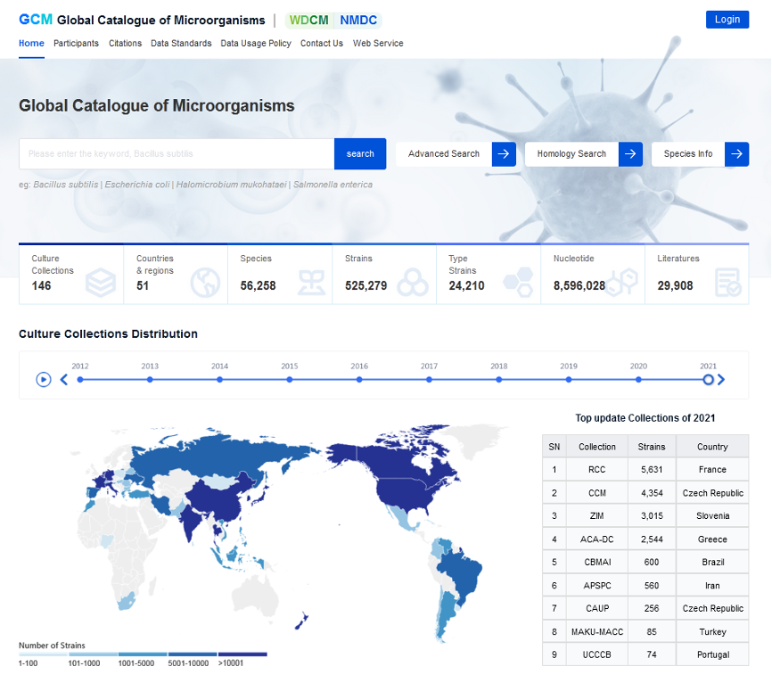Click the Species Info arrow icon
The image size is (772, 683).
coord(736,154)
